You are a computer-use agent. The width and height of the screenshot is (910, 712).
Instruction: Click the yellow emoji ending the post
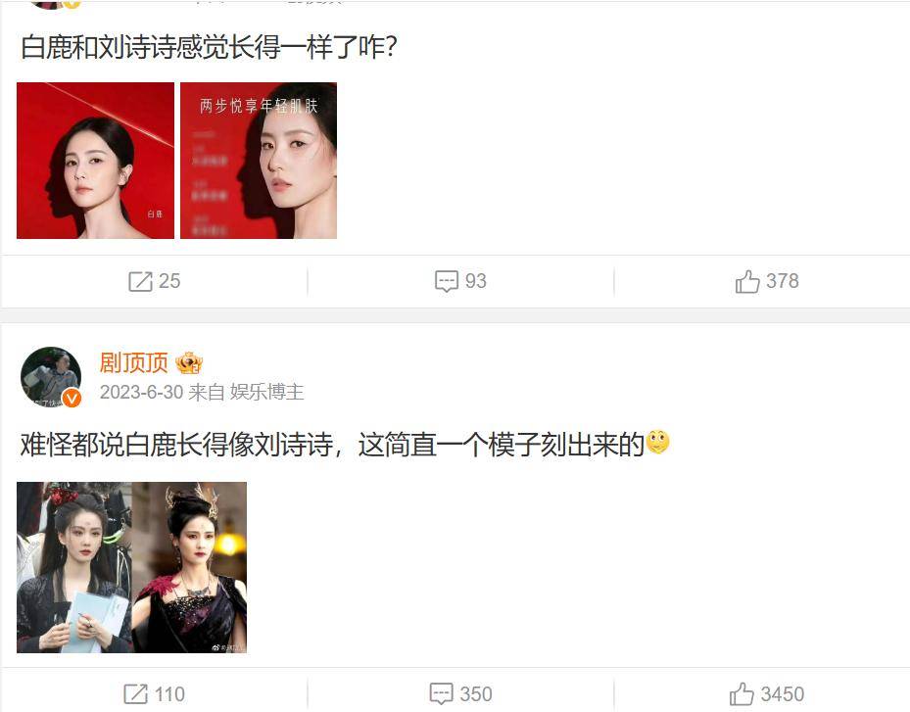(658, 442)
